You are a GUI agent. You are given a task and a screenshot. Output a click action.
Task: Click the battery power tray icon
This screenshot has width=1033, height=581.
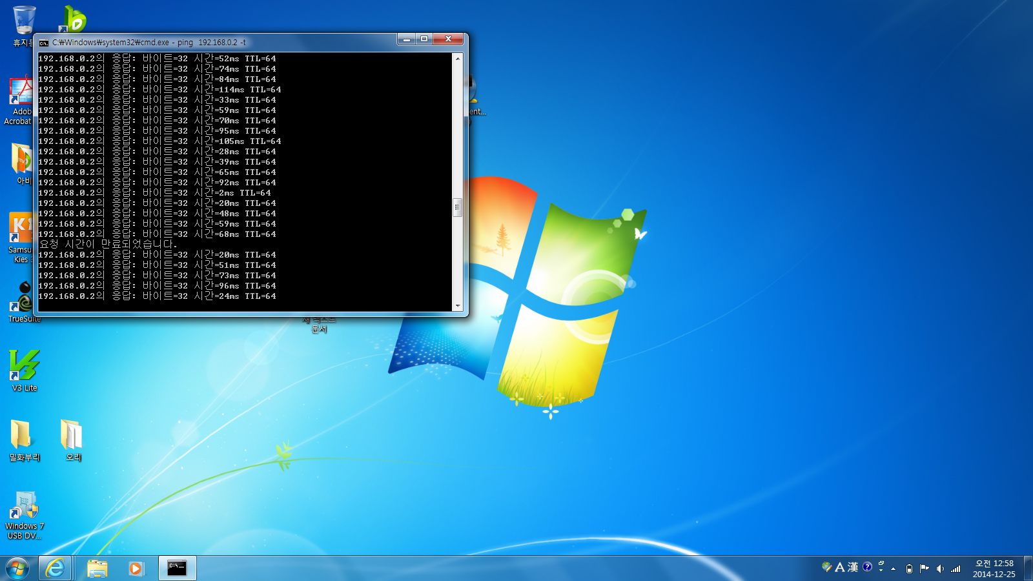click(x=909, y=569)
